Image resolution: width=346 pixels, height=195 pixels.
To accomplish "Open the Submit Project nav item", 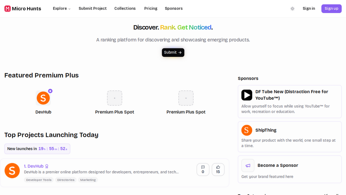I will pos(93,8).
